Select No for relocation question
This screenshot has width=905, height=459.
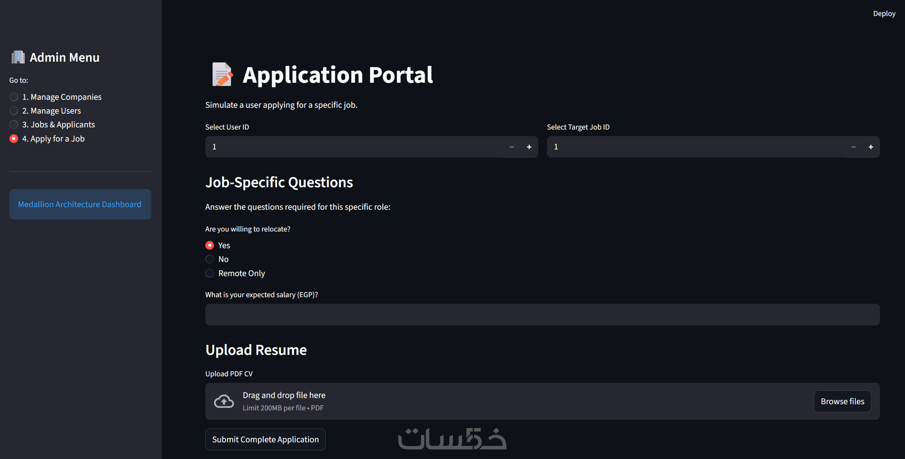210,259
